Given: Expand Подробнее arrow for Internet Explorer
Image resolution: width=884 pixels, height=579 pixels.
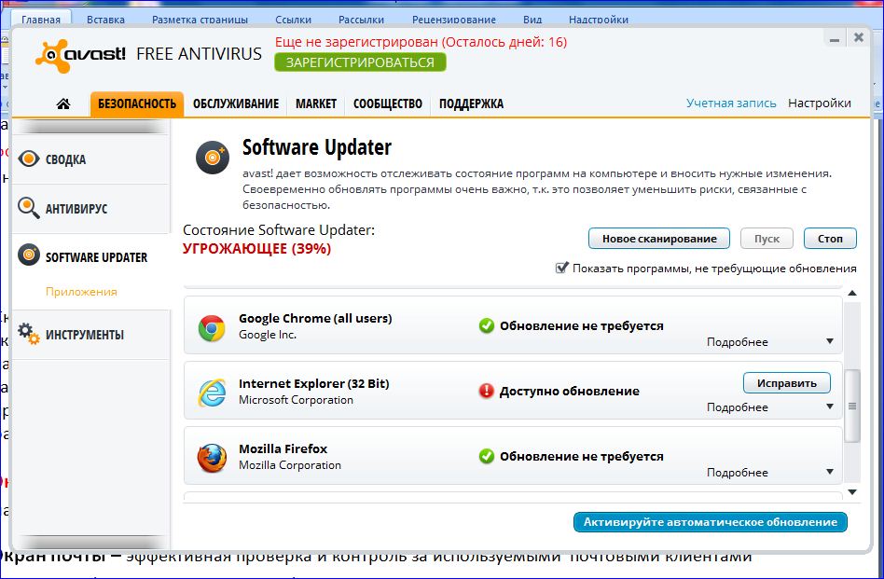Looking at the screenshot, I should tap(830, 407).
